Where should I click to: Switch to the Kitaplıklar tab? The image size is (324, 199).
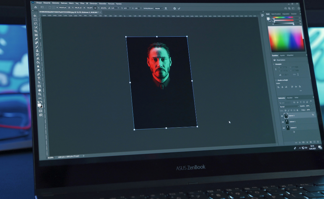pos(290,55)
